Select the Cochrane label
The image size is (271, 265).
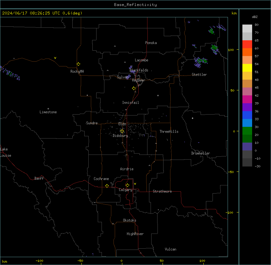pos(101,179)
